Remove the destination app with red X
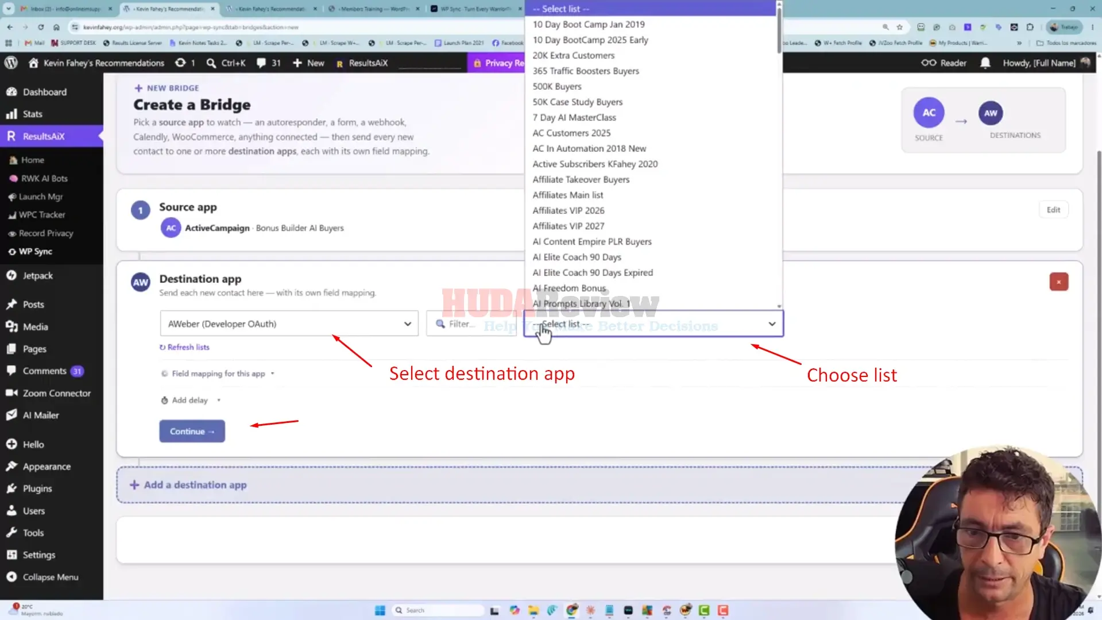 coord(1058,282)
